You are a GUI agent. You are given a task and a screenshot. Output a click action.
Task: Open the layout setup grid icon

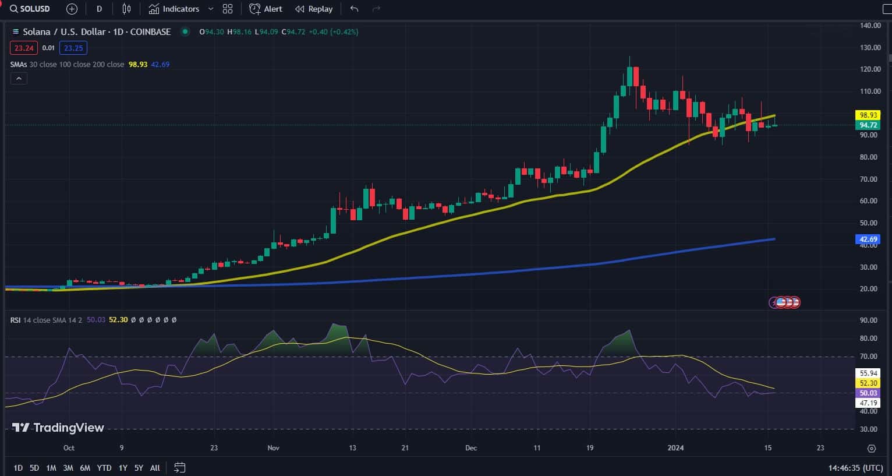coord(228,9)
